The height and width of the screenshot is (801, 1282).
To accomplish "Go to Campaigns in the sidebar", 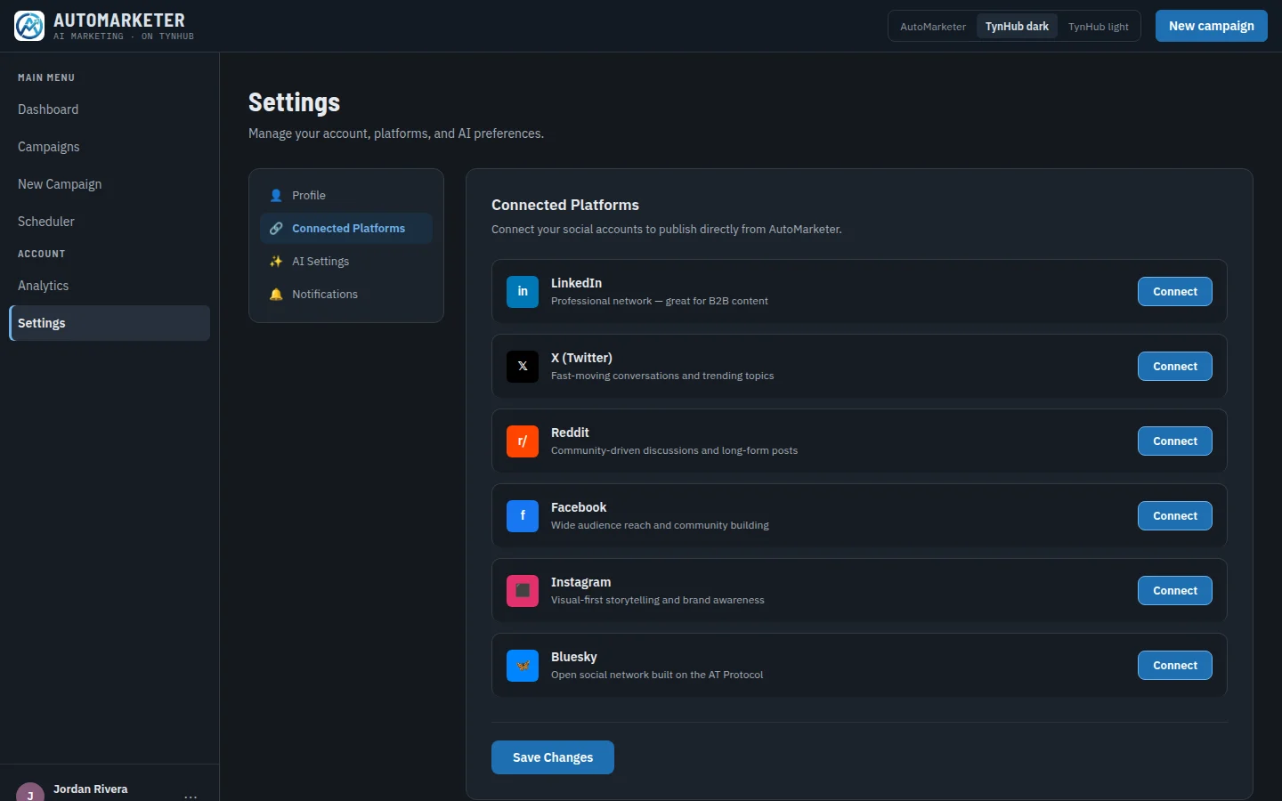I will pos(110,147).
